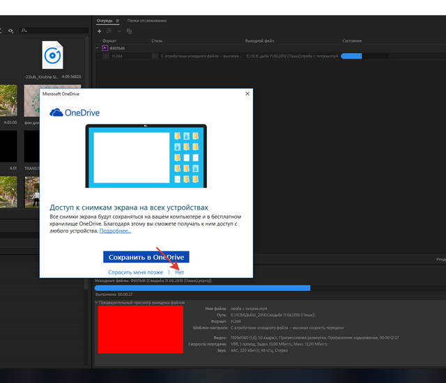Screen dimensions: 446x383
Task: Open the preset dropdown in Стиль column
Action: [155, 56]
